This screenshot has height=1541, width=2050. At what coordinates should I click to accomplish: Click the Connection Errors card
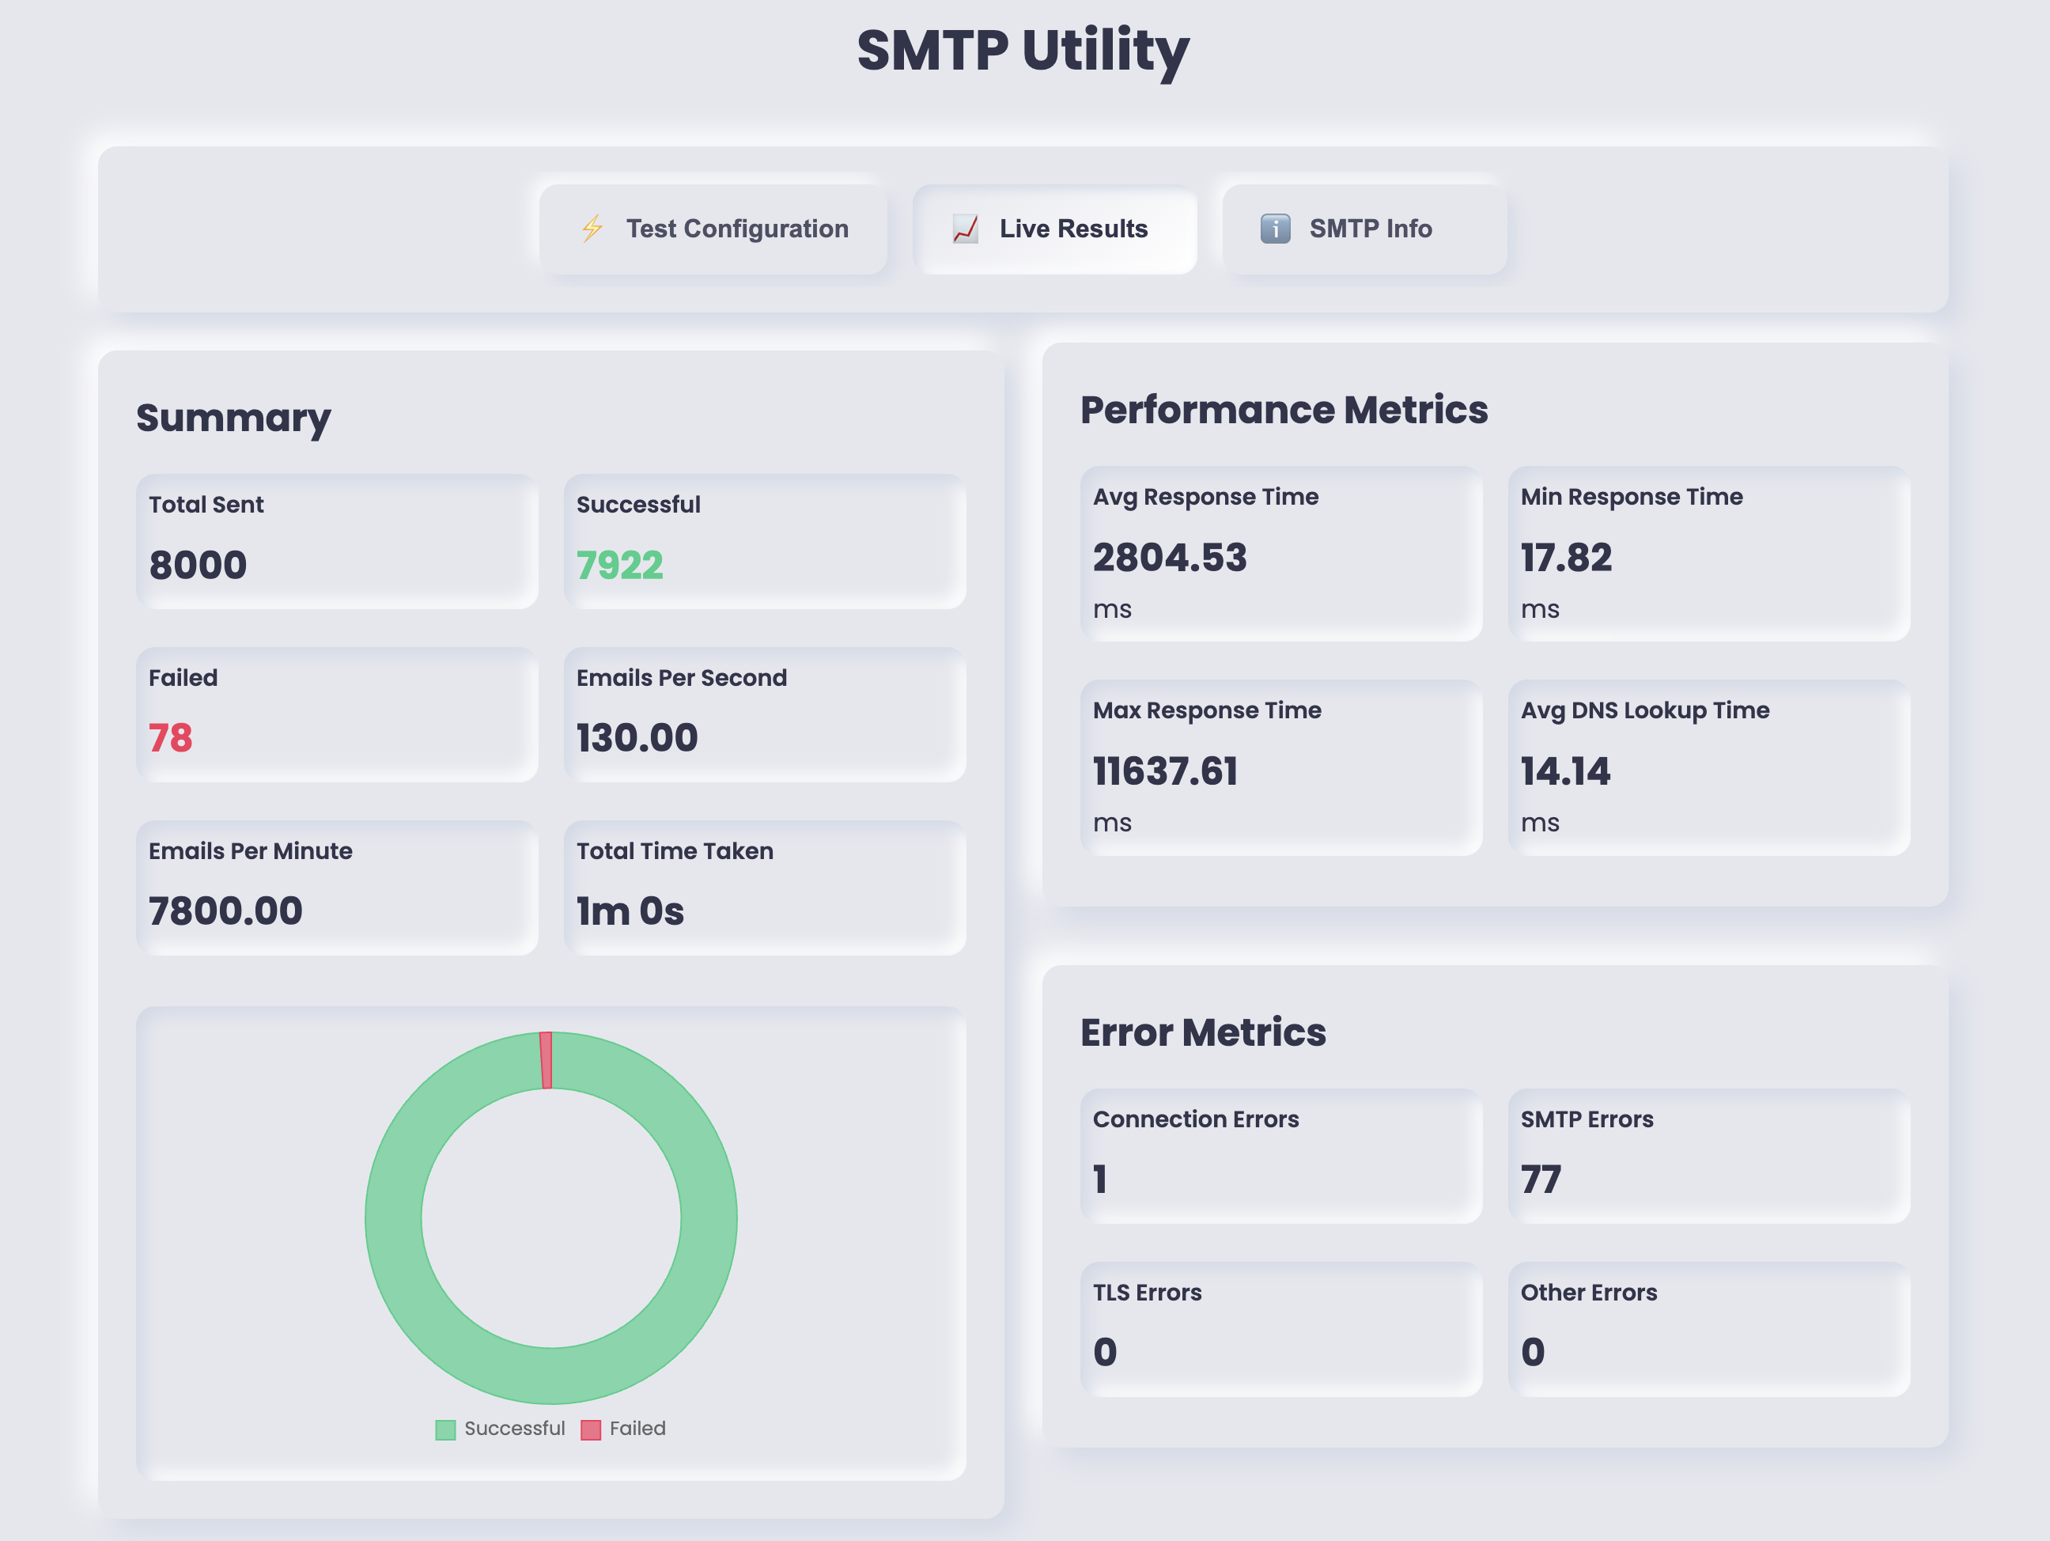pyautogui.click(x=1280, y=1155)
